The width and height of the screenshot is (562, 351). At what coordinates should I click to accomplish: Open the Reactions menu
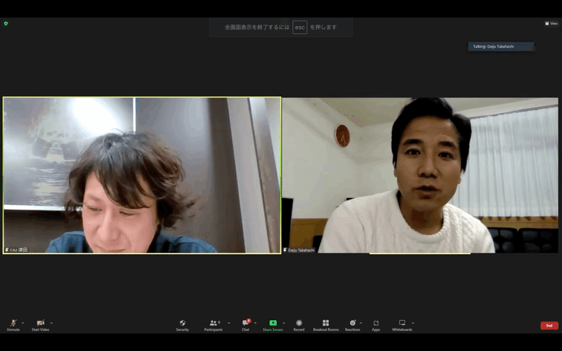pyautogui.click(x=353, y=325)
